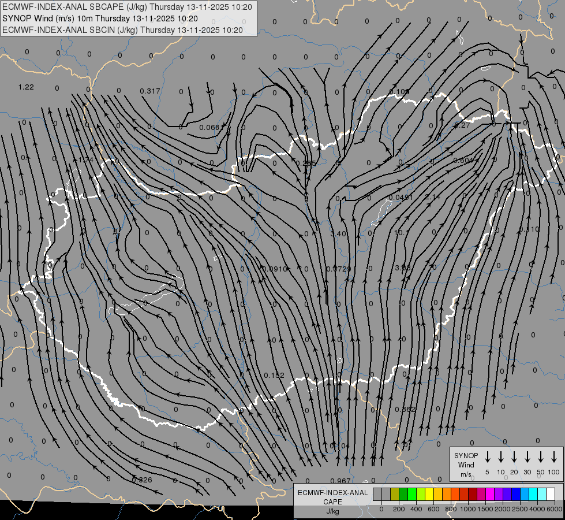Pick the dark red swatch right of 1000

[473, 495]
